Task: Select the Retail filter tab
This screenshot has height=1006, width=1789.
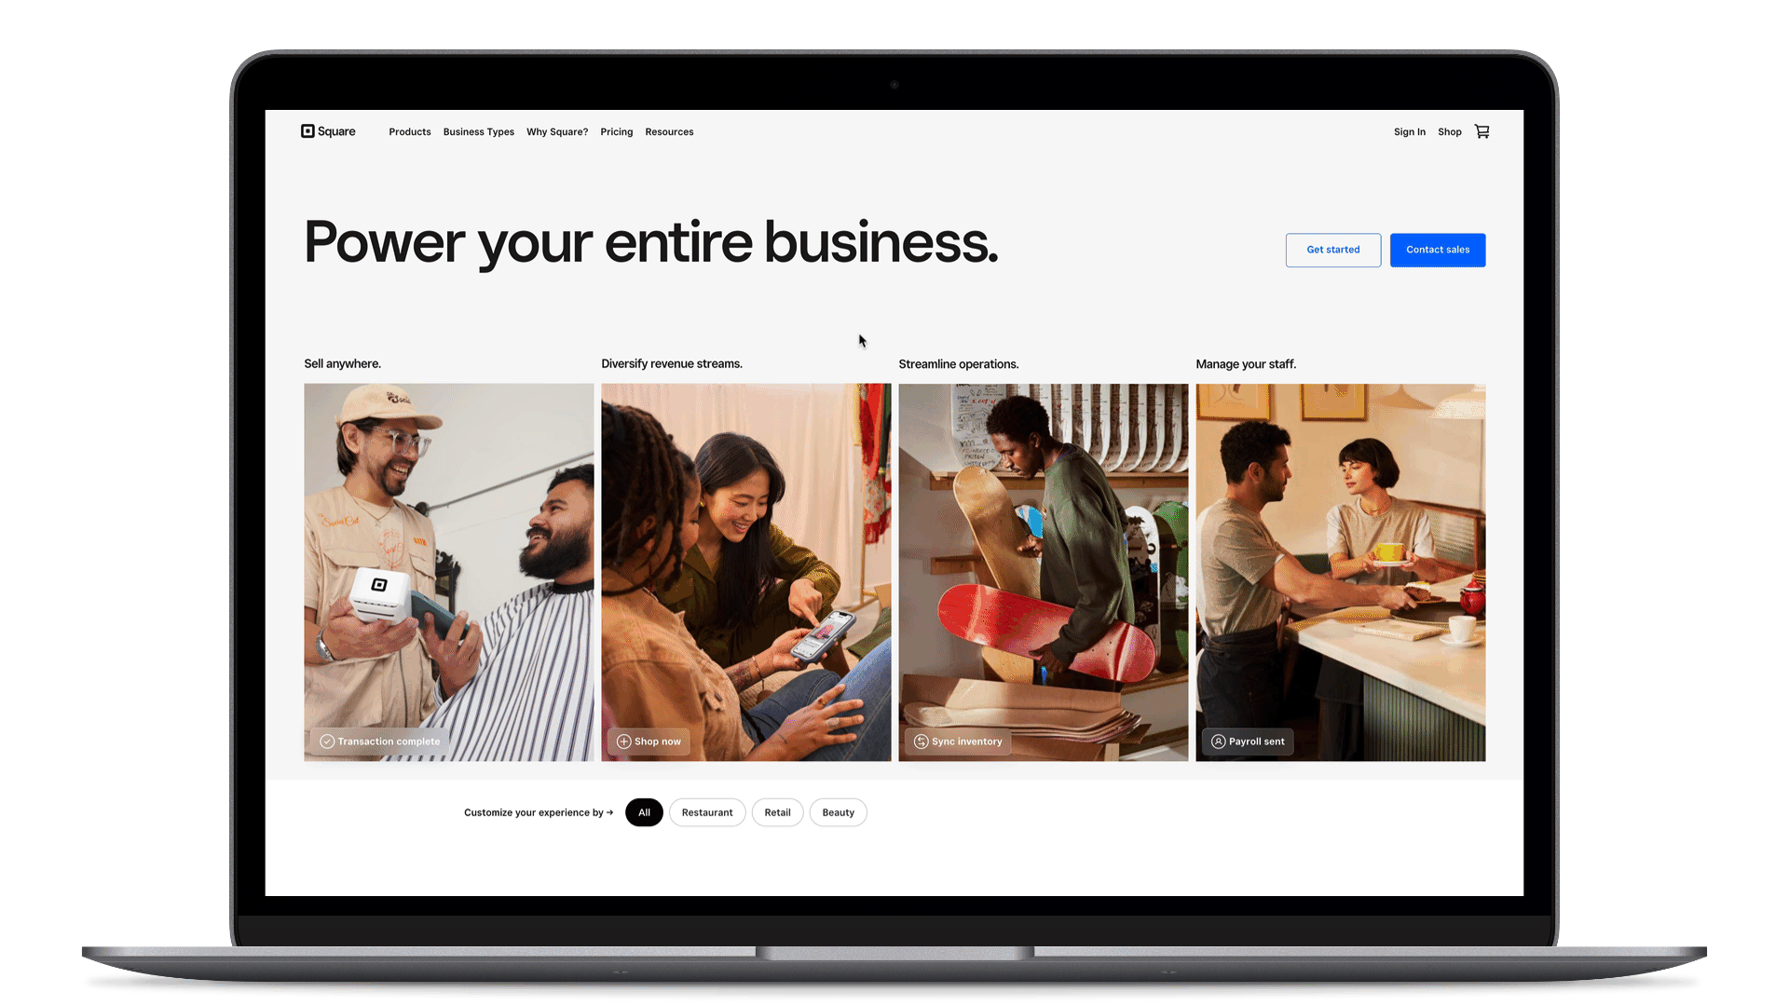Action: (776, 812)
